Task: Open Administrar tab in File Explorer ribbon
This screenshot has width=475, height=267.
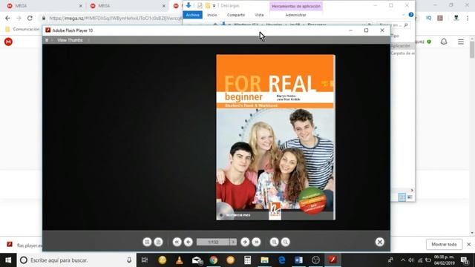Action: (295, 15)
